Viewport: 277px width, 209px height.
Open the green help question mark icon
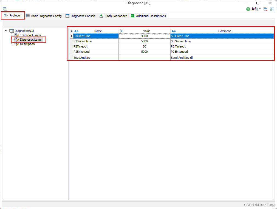(248, 9)
